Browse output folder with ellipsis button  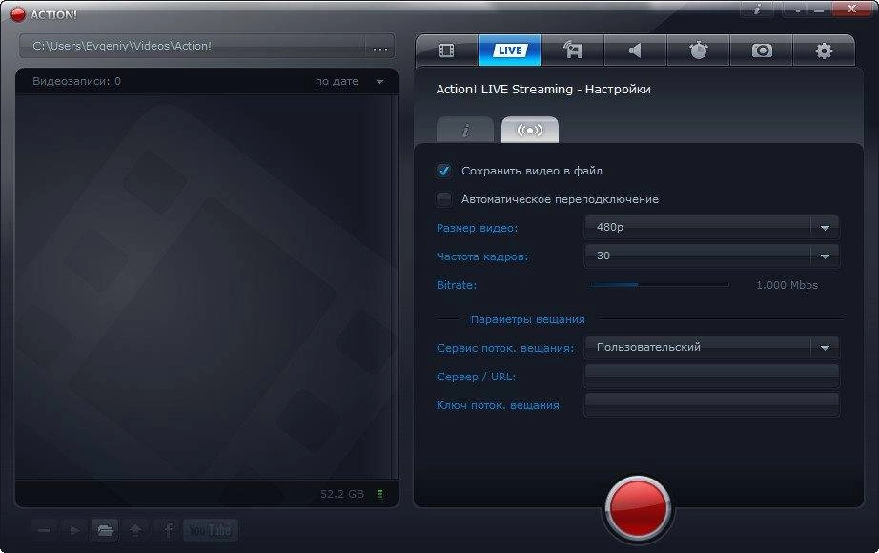[380, 47]
